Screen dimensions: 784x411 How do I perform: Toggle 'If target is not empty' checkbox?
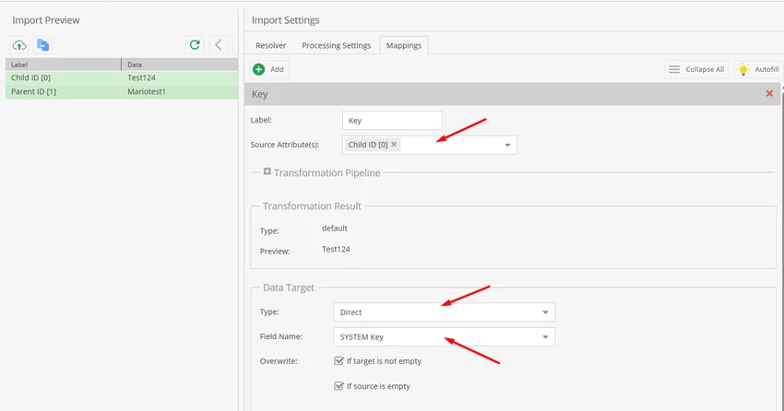coord(339,360)
